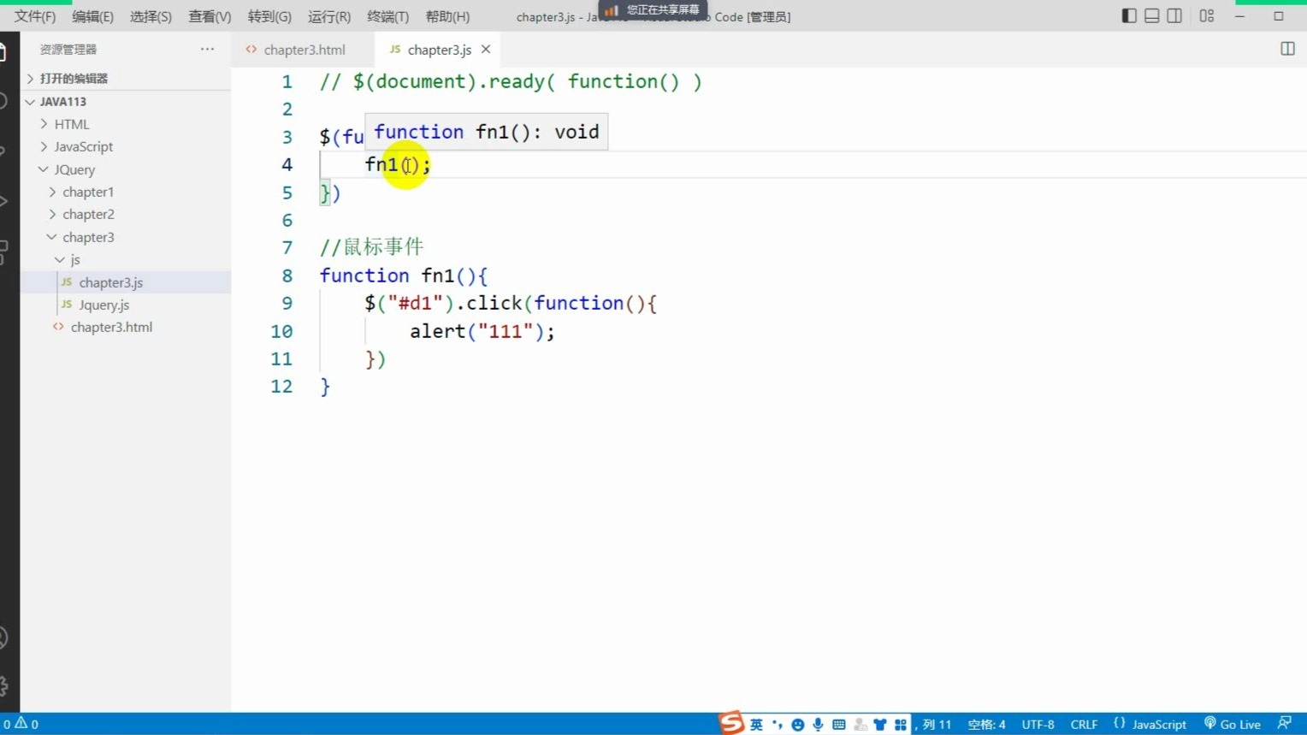This screenshot has height=735, width=1307.
Task: Toggle Sogou punctuation mode
Action: pyautogui.click(x=777, y=725)
